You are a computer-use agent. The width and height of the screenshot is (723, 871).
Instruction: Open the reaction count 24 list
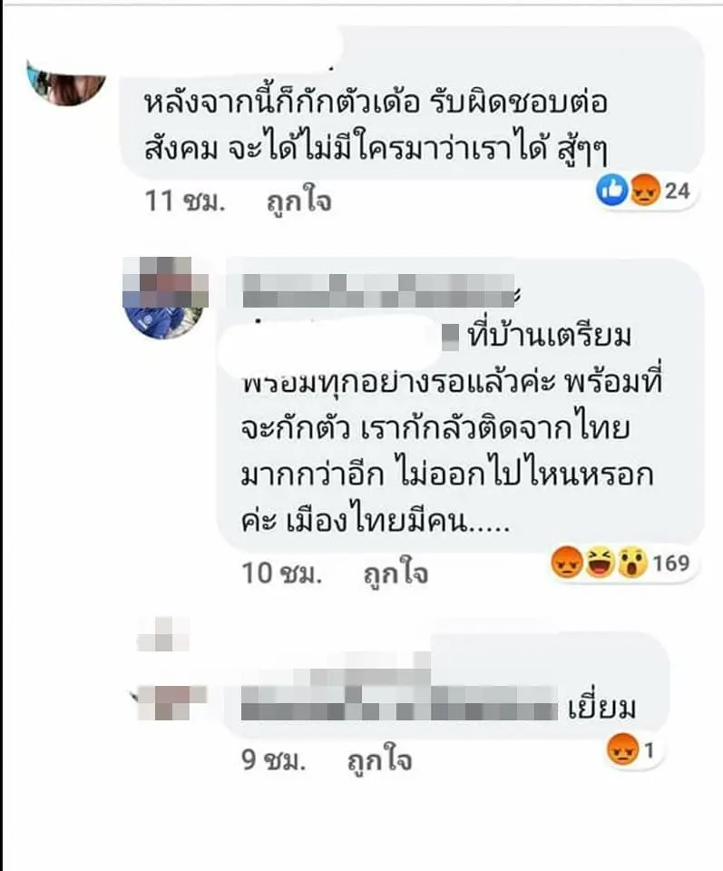coord(678,191)
